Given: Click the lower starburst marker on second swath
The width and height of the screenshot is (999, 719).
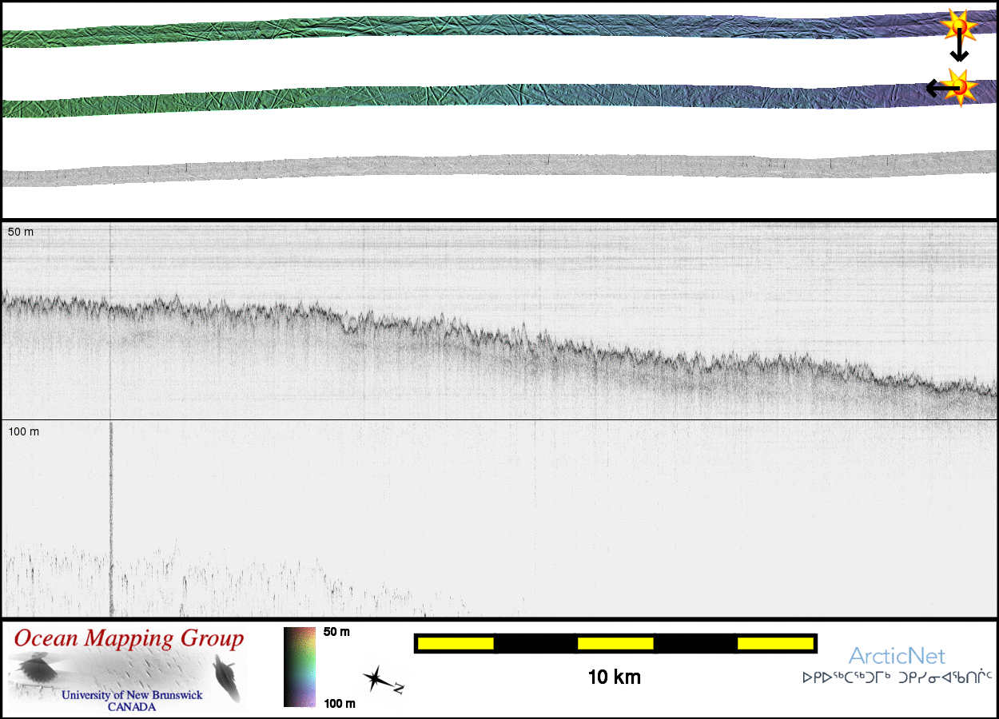Looking at the screenshot, I should click(960, 85).
